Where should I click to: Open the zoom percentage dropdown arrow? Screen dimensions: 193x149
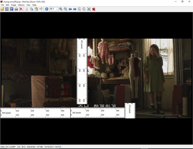[x=57, y=9]
